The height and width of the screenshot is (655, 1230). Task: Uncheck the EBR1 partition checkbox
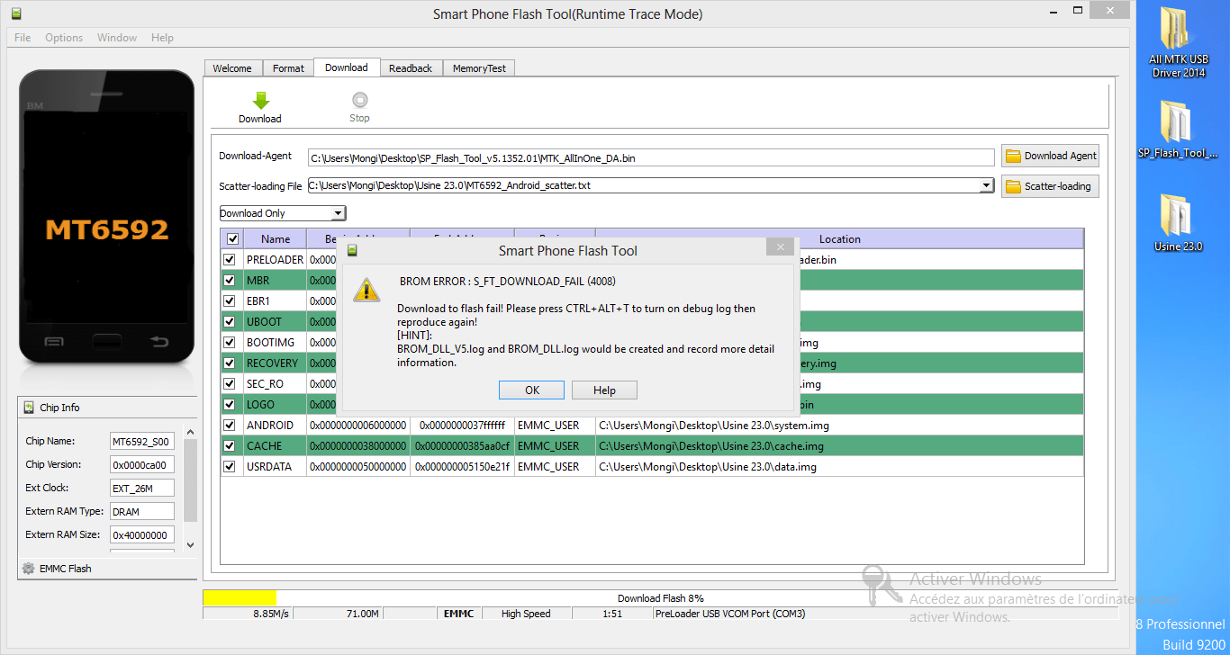[230, 301]
